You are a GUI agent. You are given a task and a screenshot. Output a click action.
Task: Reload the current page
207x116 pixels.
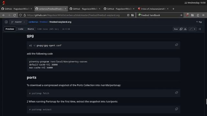[x=14, y=15]
